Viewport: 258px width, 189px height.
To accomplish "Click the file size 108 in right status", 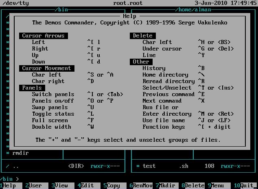I will click(x=209, y=166).
